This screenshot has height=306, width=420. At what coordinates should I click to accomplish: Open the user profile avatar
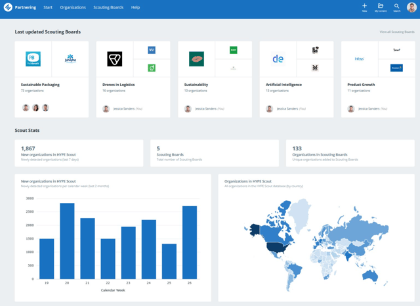coord(411,7)
